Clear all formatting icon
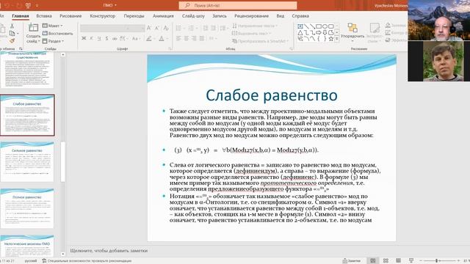 pos(166,28)
